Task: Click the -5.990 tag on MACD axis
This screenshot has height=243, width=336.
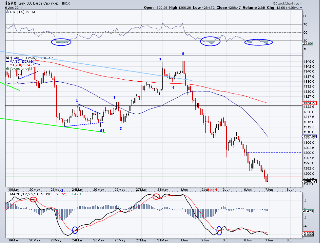Action: coord(308,235)
